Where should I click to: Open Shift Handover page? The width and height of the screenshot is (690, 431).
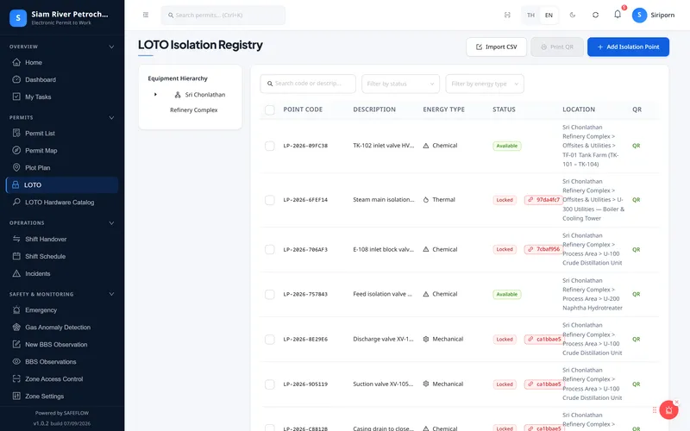[x=62, y=240]
